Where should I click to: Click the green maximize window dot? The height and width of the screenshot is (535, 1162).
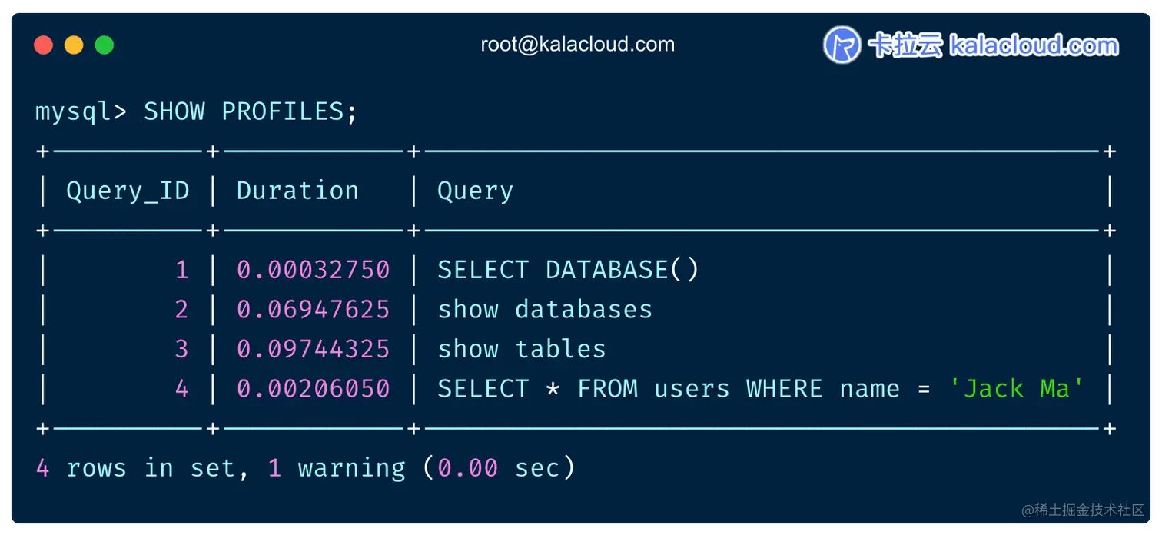click(x=105, y=45)
